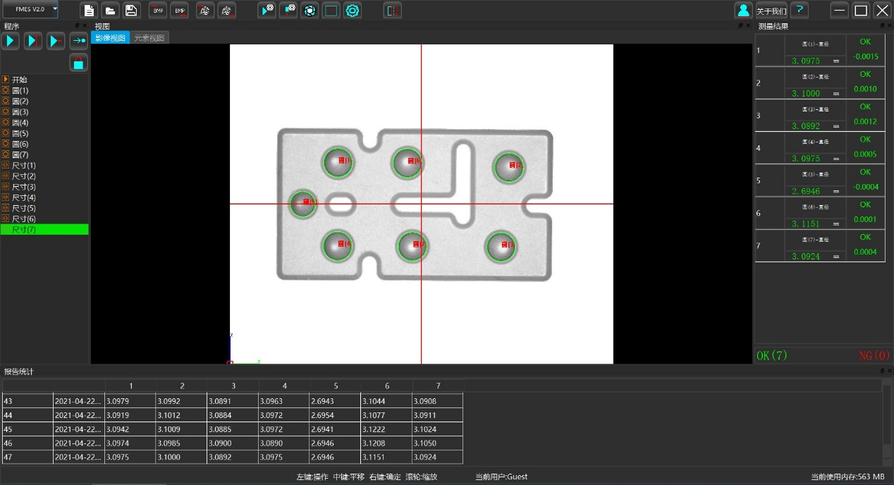Click the new file icon
The width and height of the screenshot is (894, 485).
pos(88,11)
